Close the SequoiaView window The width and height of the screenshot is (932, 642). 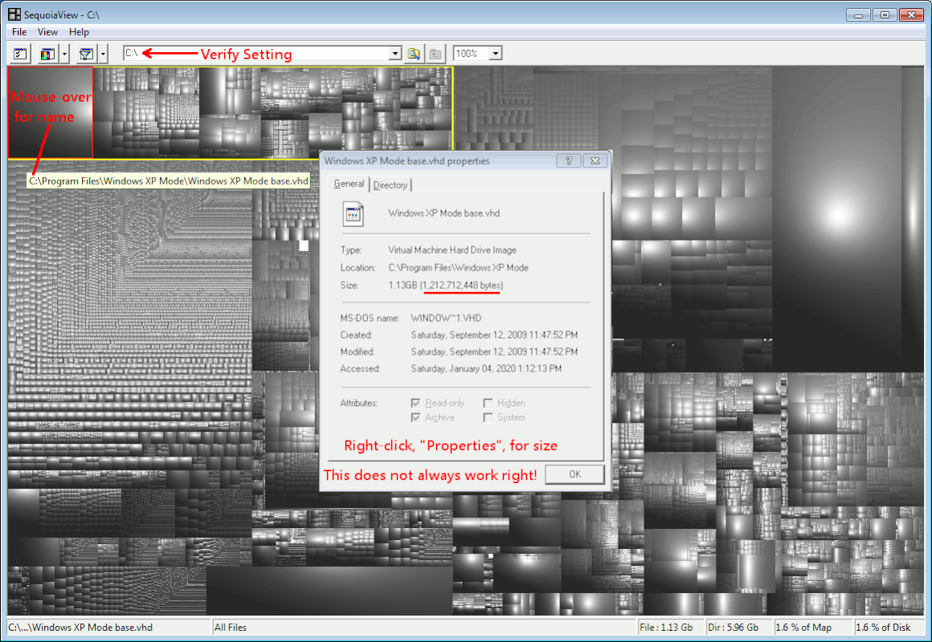click(911, 15)
